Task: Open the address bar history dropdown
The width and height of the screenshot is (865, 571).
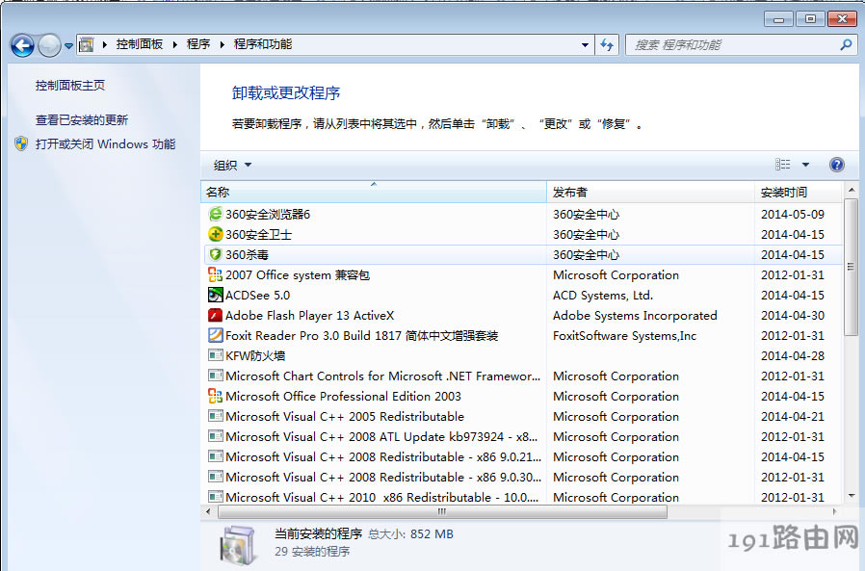Action: 585,44
